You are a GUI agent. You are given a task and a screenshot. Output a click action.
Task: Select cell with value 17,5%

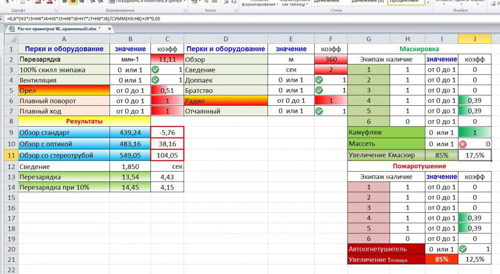click(x=475, y=155)
